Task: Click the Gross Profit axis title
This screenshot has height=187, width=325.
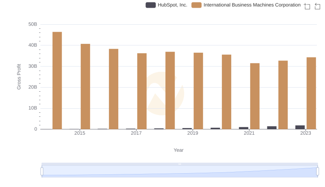Action: [19, 77]
